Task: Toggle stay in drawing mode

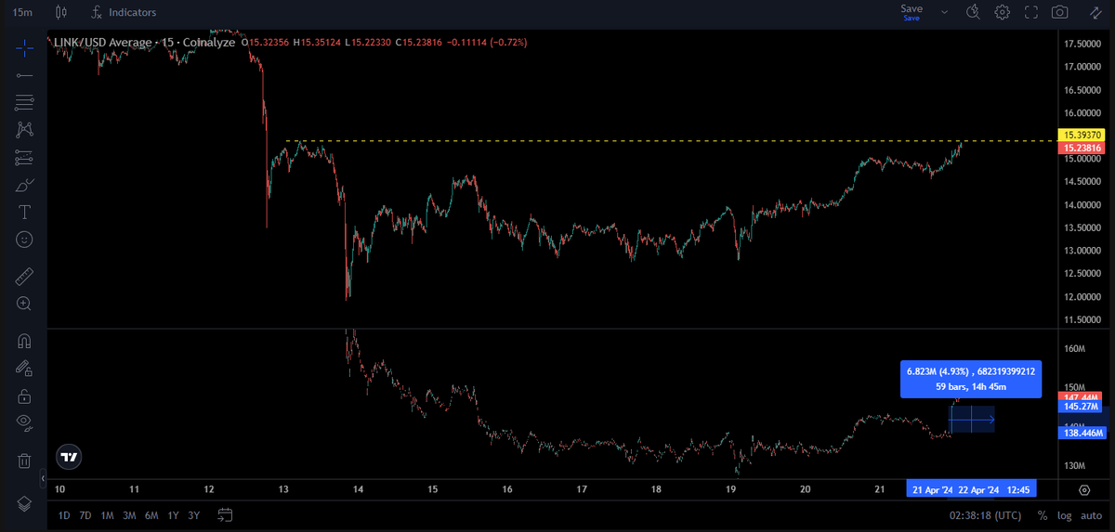Action: pos(24,368)
